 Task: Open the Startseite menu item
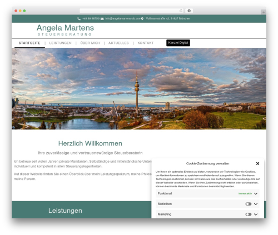pos(29,43)
